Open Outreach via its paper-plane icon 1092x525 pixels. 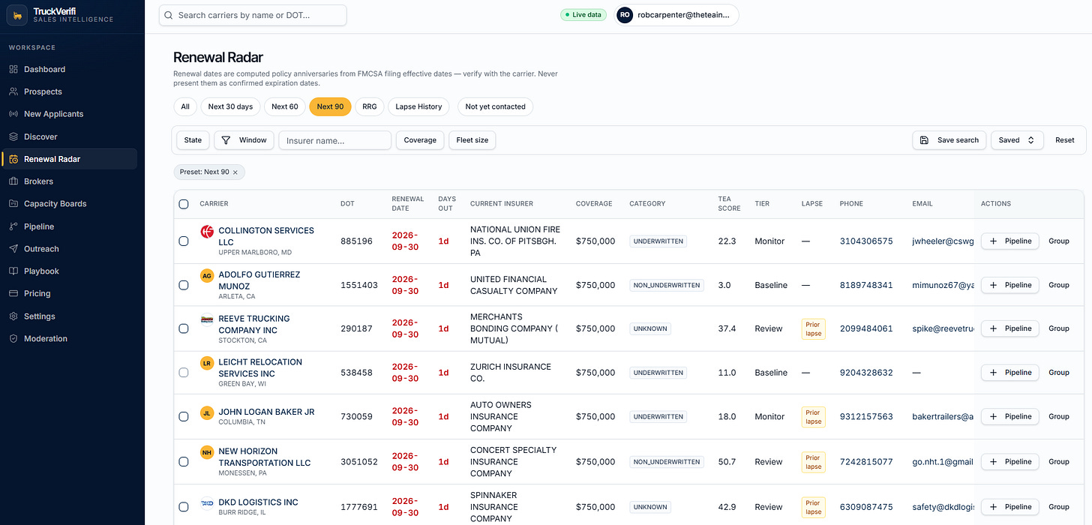13,248
